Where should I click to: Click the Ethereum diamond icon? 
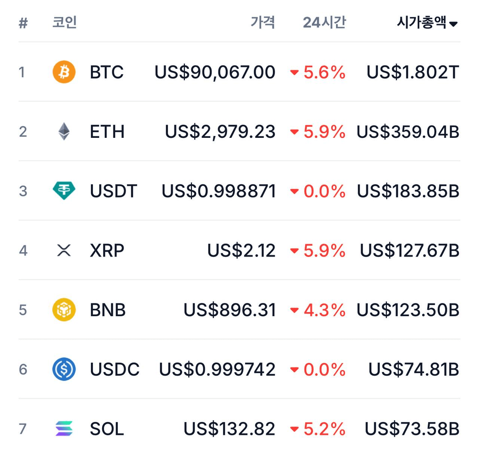(64, 131)
